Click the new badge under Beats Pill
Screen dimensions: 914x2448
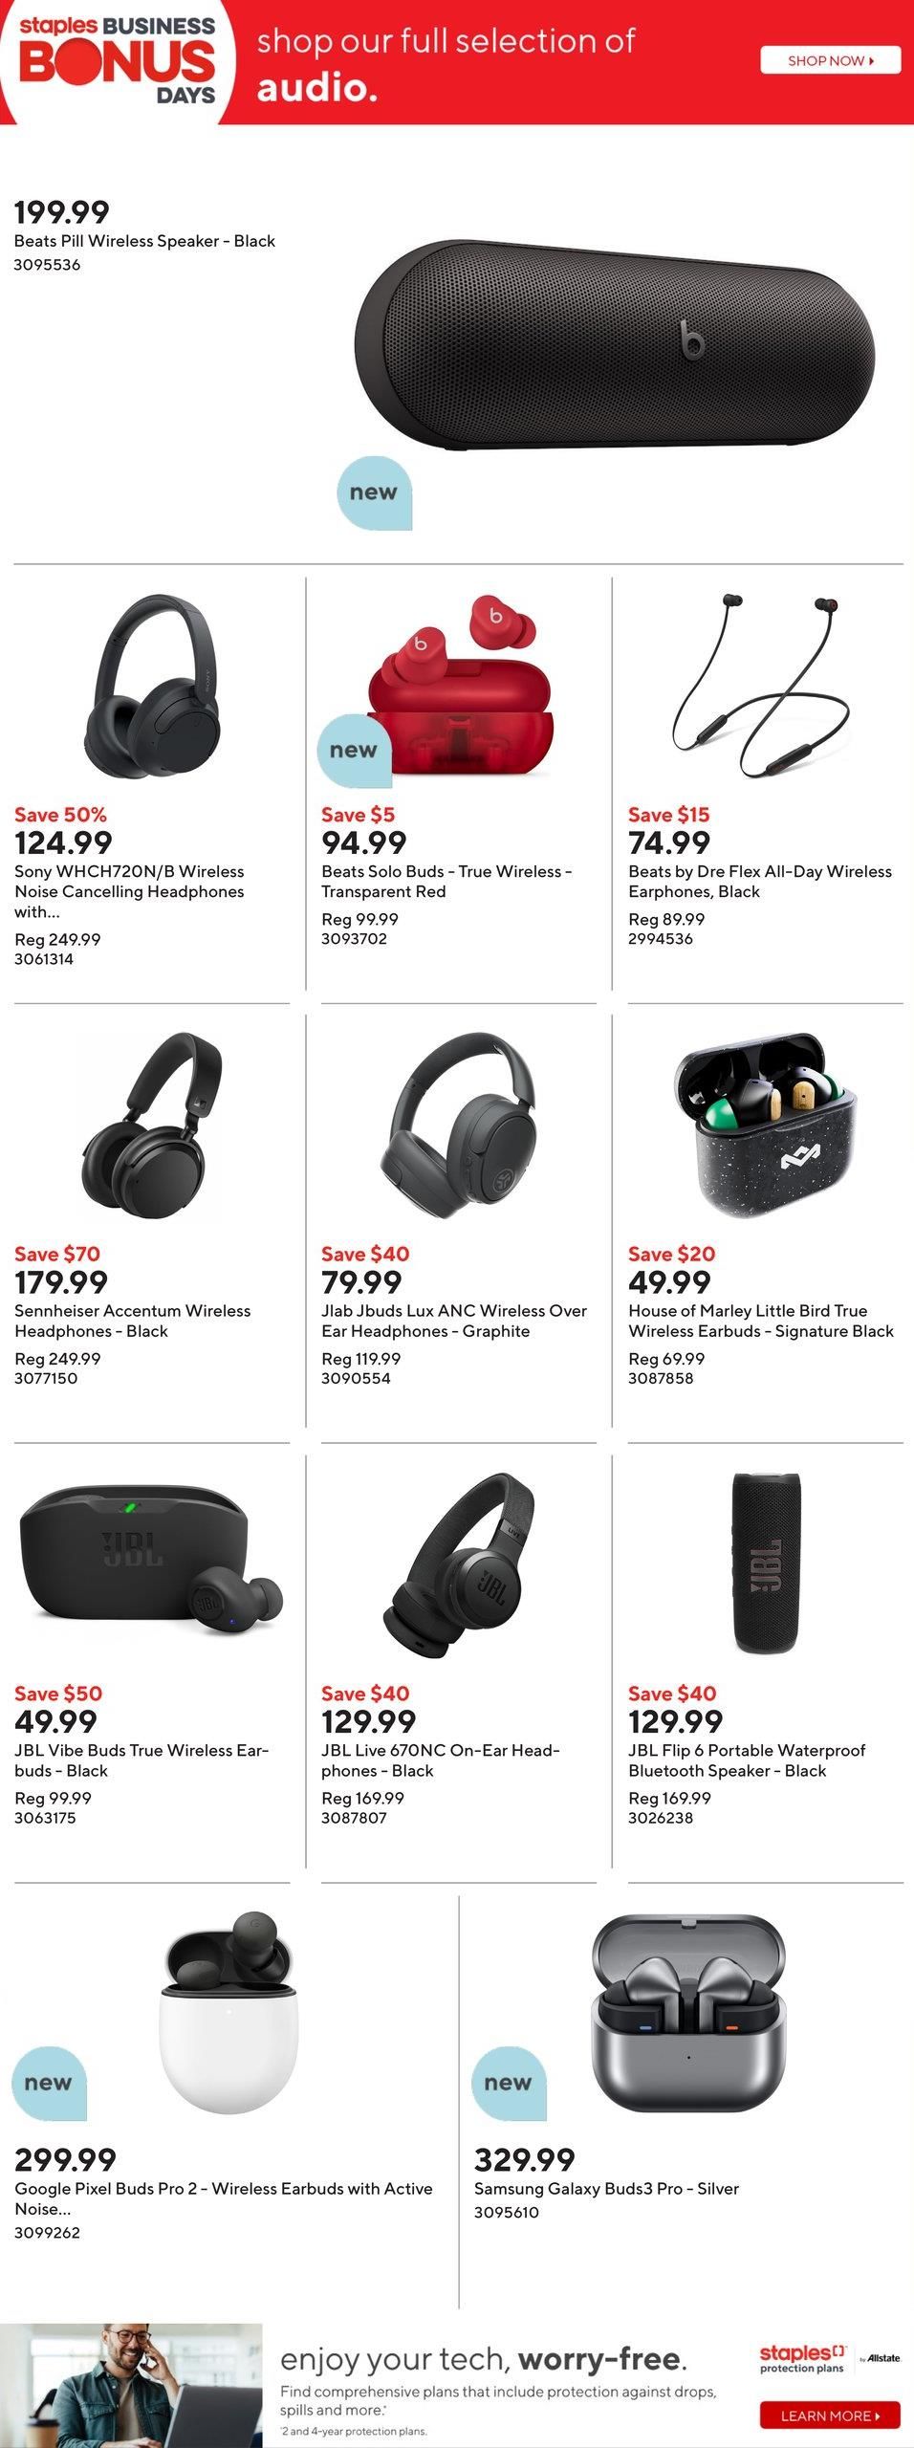(x=374, y=492)
